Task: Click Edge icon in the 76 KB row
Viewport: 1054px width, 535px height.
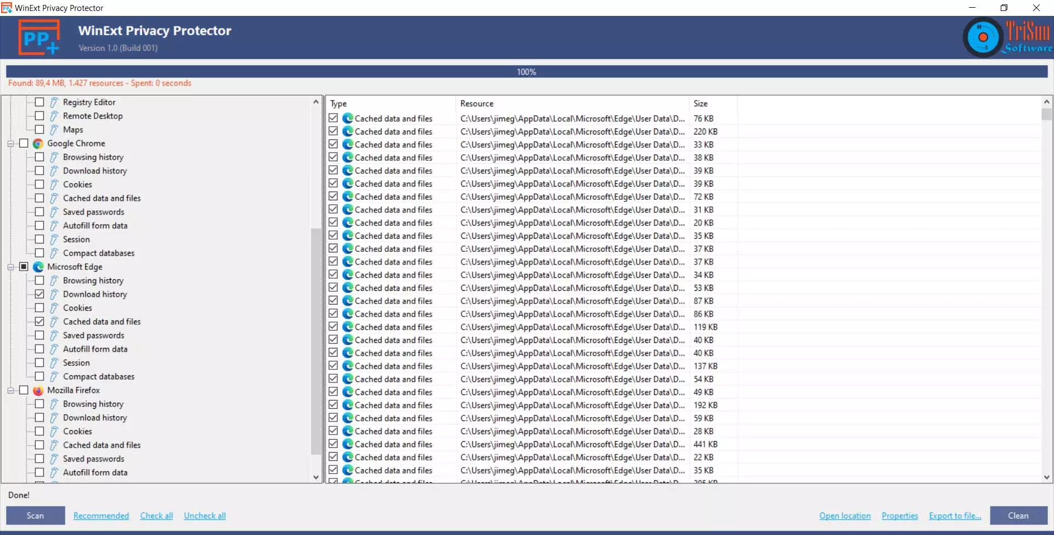Action: point(347,119)
